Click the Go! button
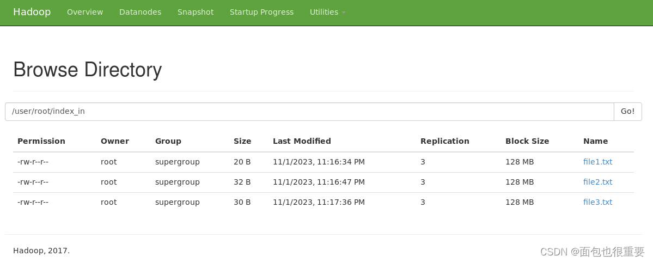The image size is (653, 262). click(627, 112)
